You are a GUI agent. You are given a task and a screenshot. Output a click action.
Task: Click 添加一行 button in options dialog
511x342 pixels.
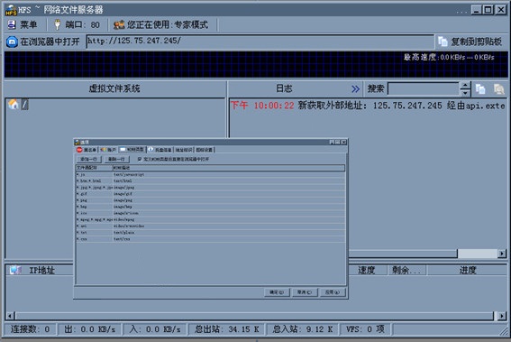[x=89, y=159]
